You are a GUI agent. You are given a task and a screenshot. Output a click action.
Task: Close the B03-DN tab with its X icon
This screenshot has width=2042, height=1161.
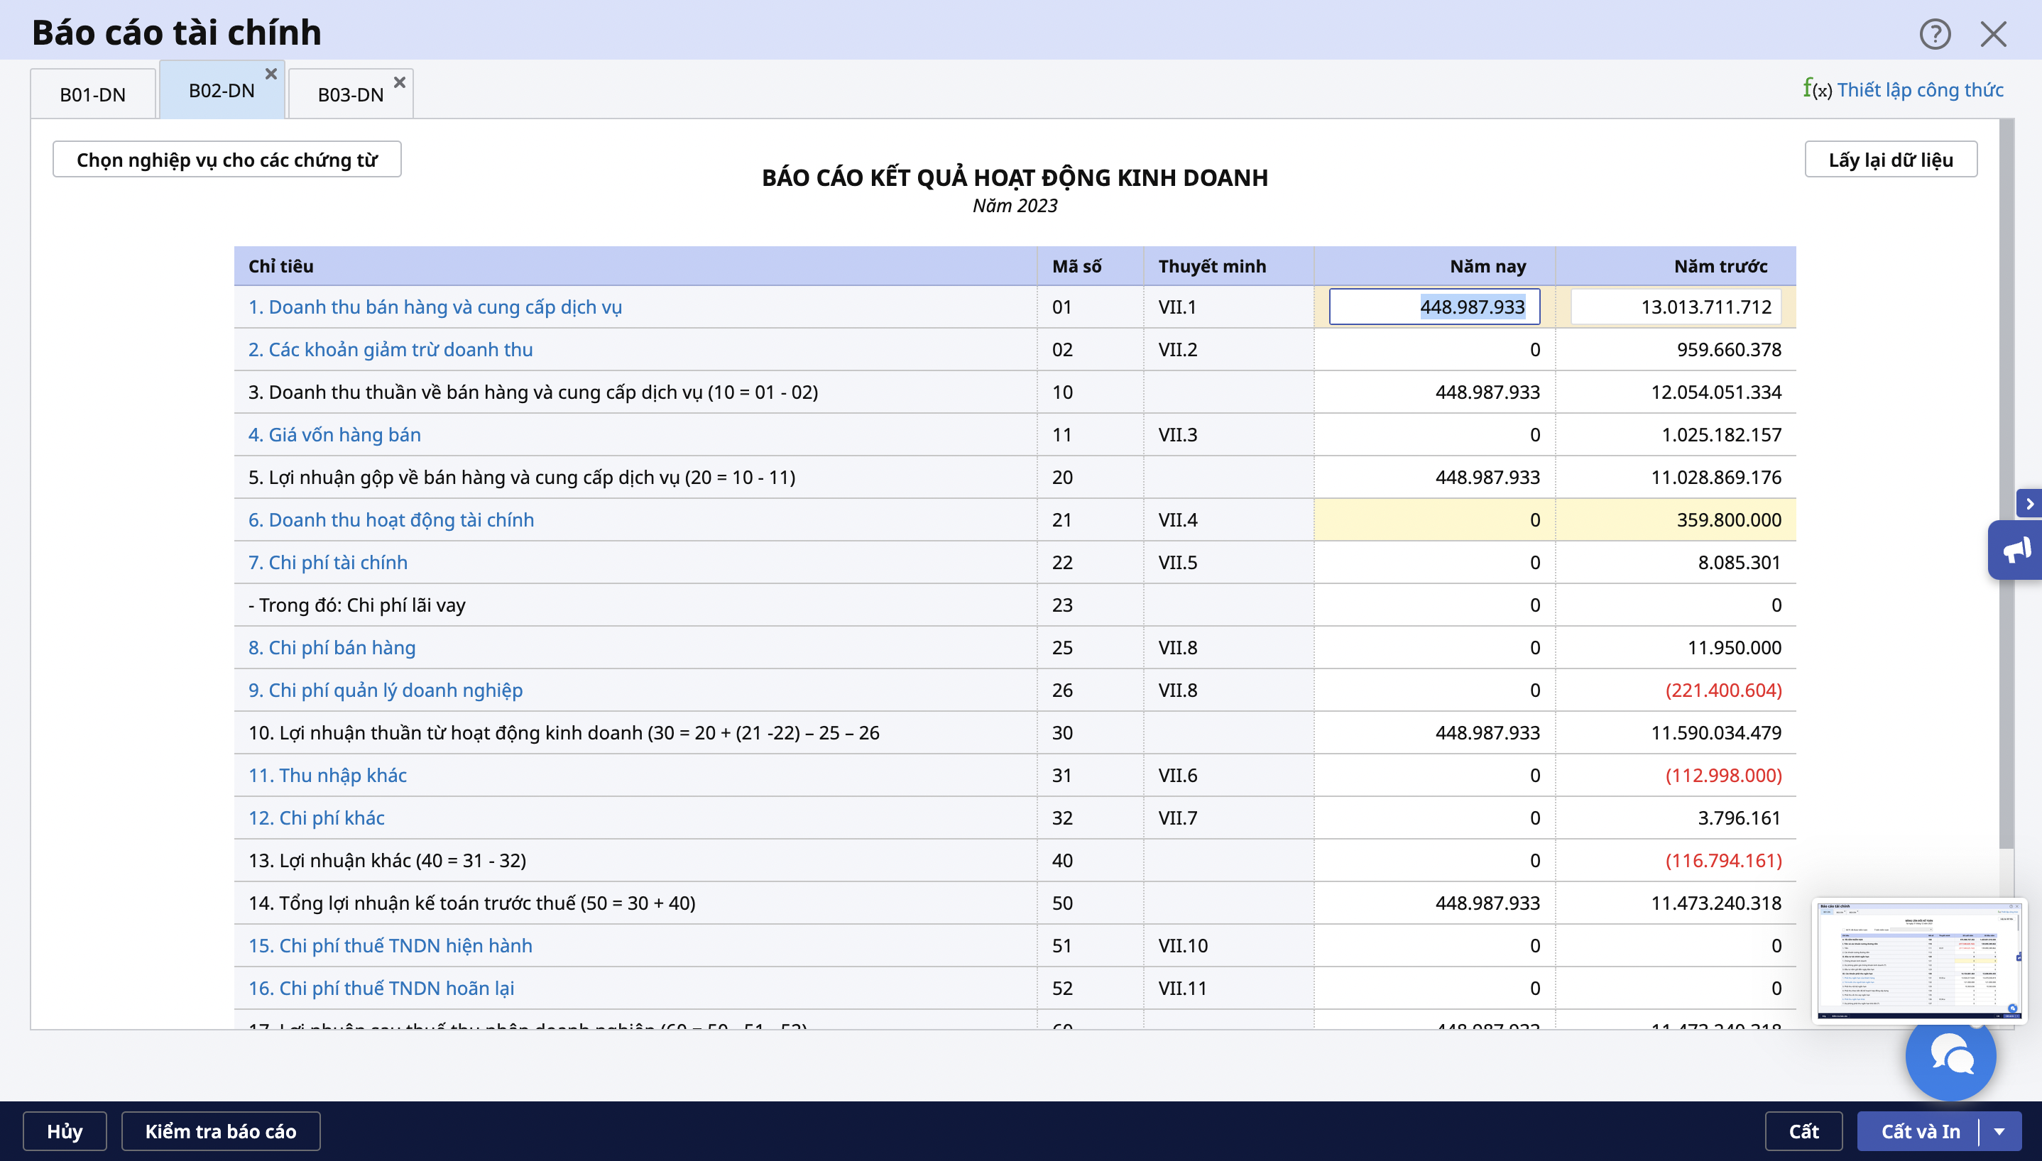click(x=400, y=82)
